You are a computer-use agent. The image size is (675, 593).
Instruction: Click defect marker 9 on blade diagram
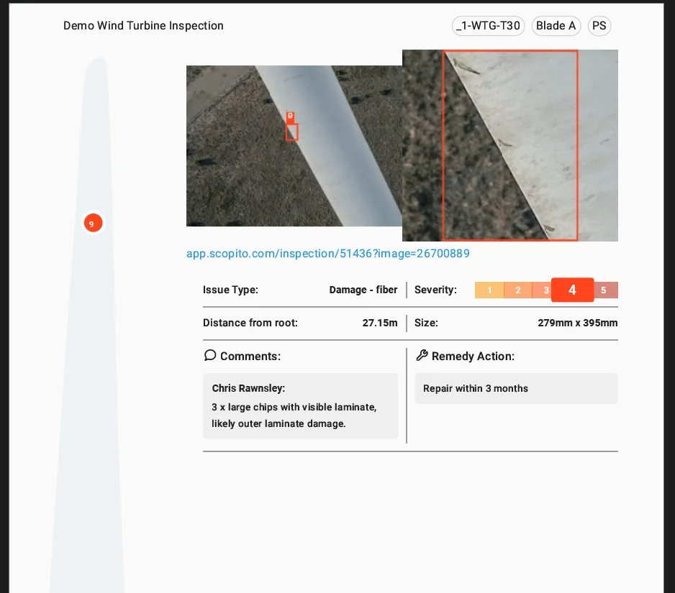[93, 224]
